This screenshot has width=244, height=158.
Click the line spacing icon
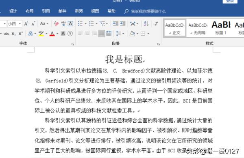pos(119,34)
